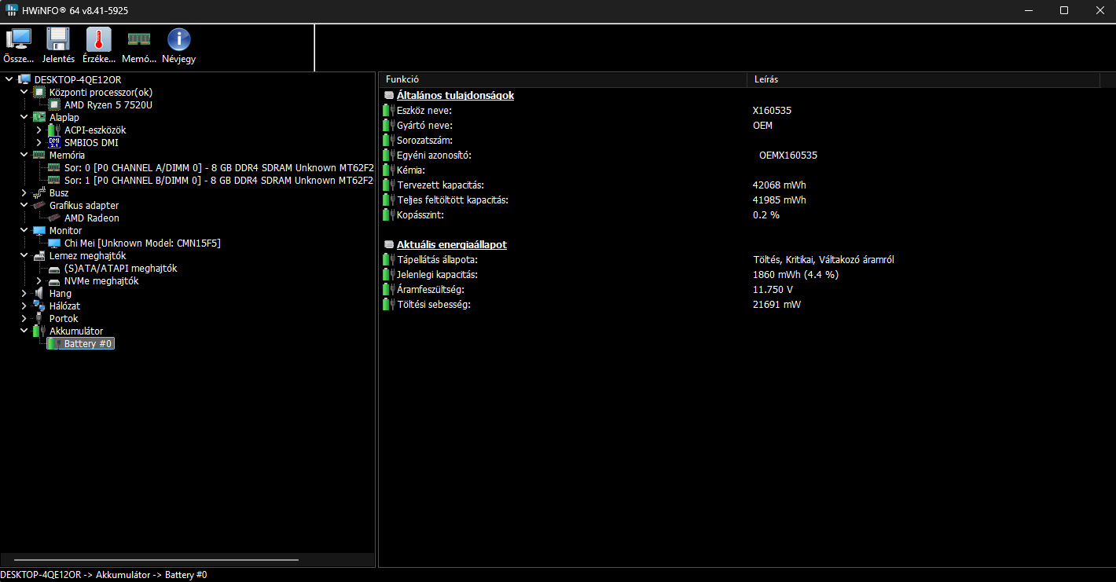Viewport: 1116px width, 582px height.
Task: Click the Tervezett kapacitás value 42068 mWh
Action: click(x=780, y=185)
